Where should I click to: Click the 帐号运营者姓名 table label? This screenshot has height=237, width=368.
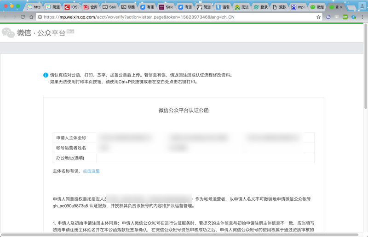coord(71,148)
